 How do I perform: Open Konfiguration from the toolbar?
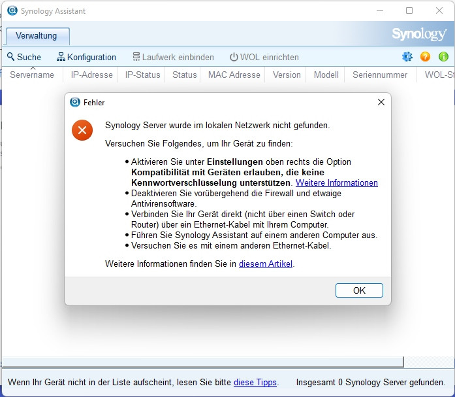point(86,57)
